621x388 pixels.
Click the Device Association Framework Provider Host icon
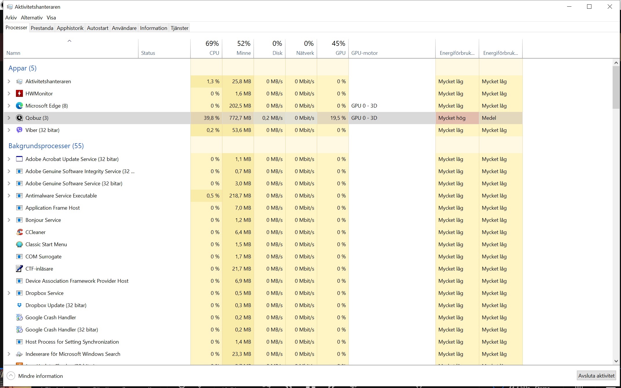[x=19, y=281]
